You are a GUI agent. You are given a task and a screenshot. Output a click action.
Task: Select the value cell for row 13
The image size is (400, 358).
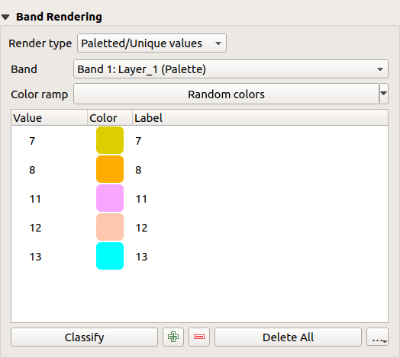(49, 257)
